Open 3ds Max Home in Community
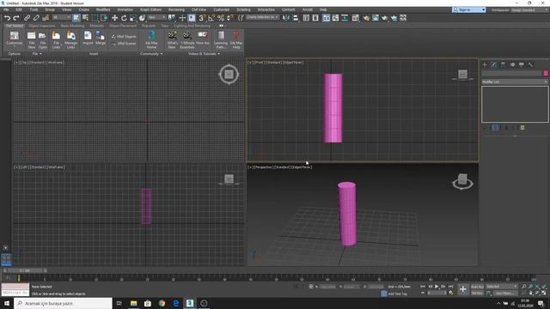Screen dimensions: 550x309 (x=151, y=40)
